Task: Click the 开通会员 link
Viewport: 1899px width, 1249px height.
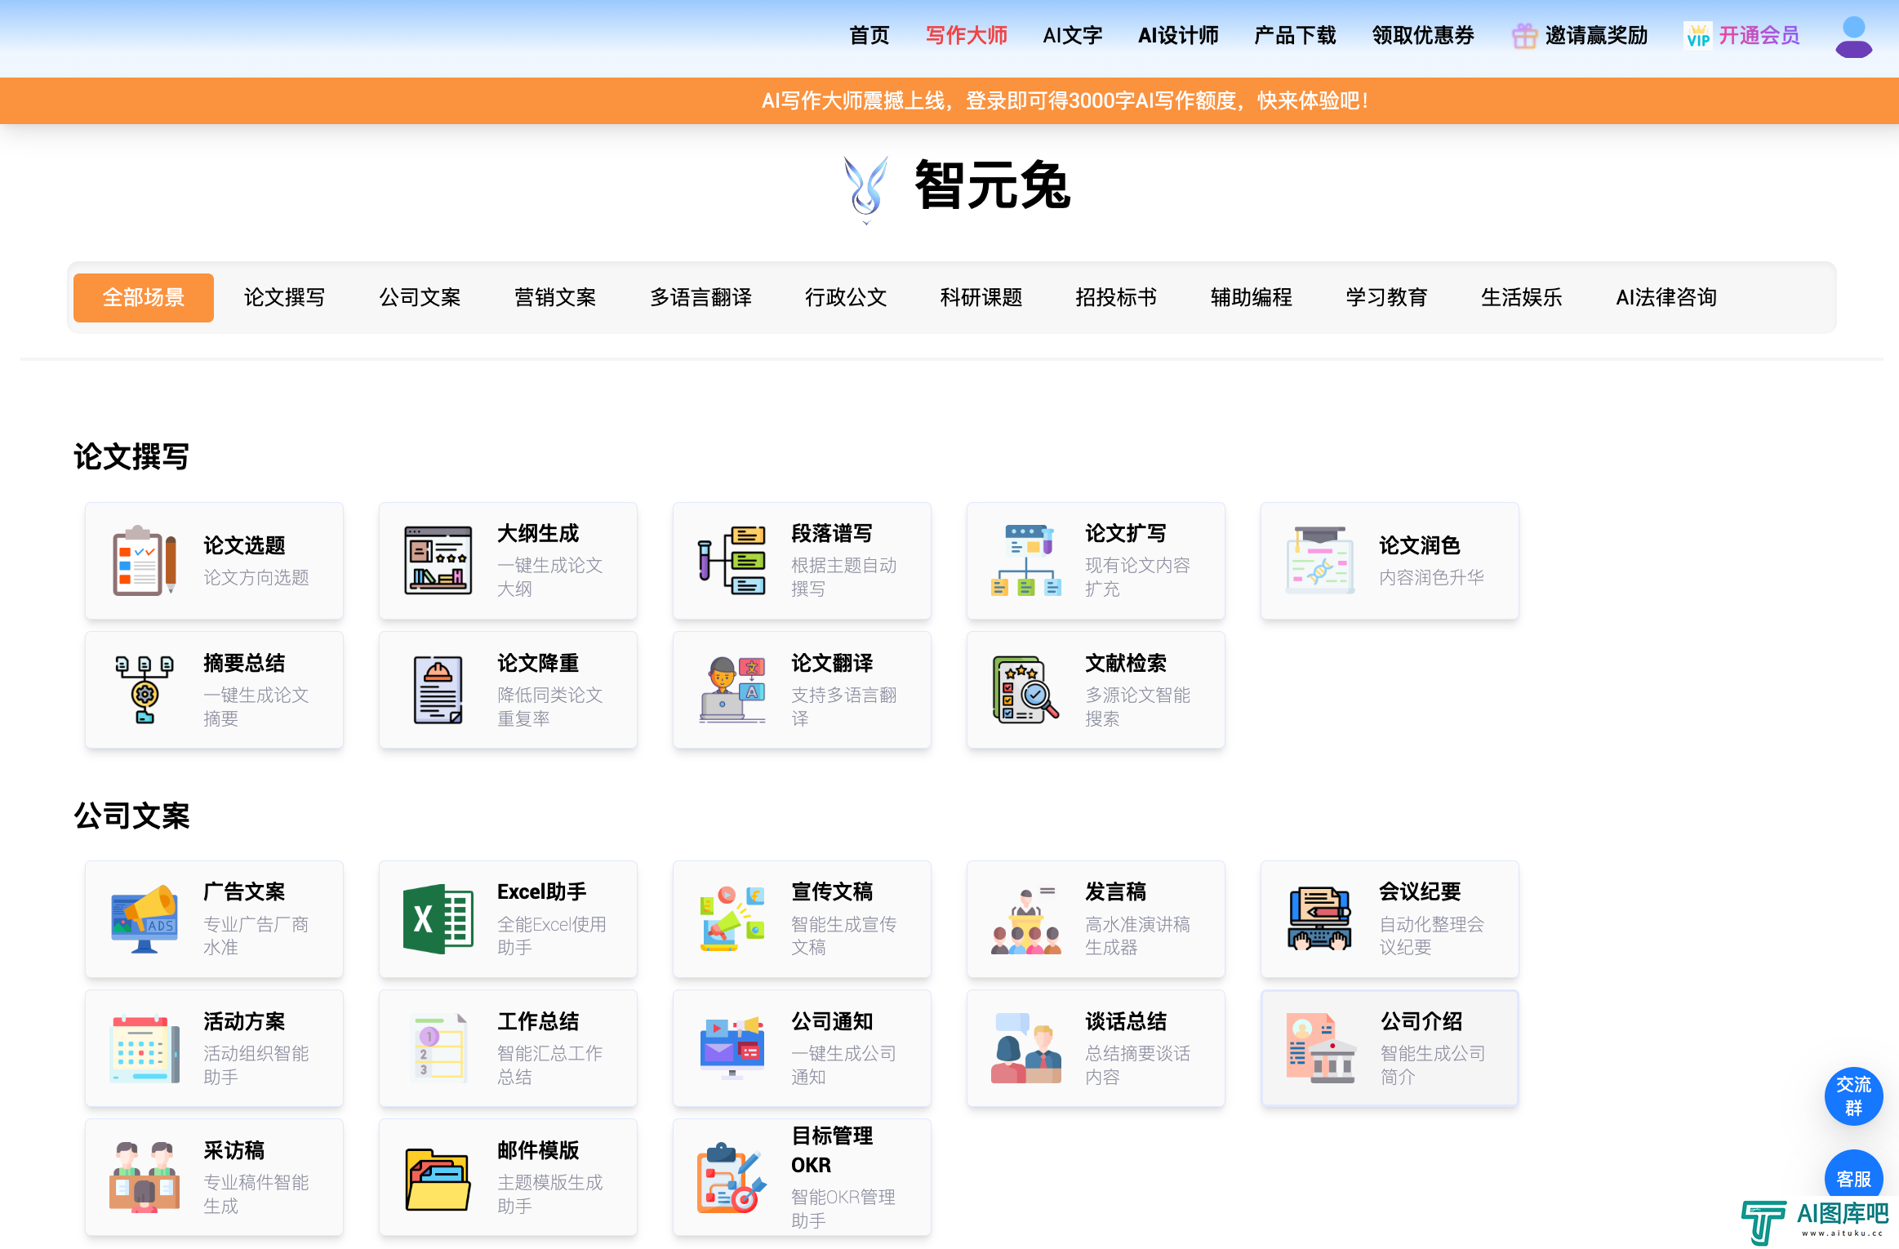Action: (x=1759, y=36)
